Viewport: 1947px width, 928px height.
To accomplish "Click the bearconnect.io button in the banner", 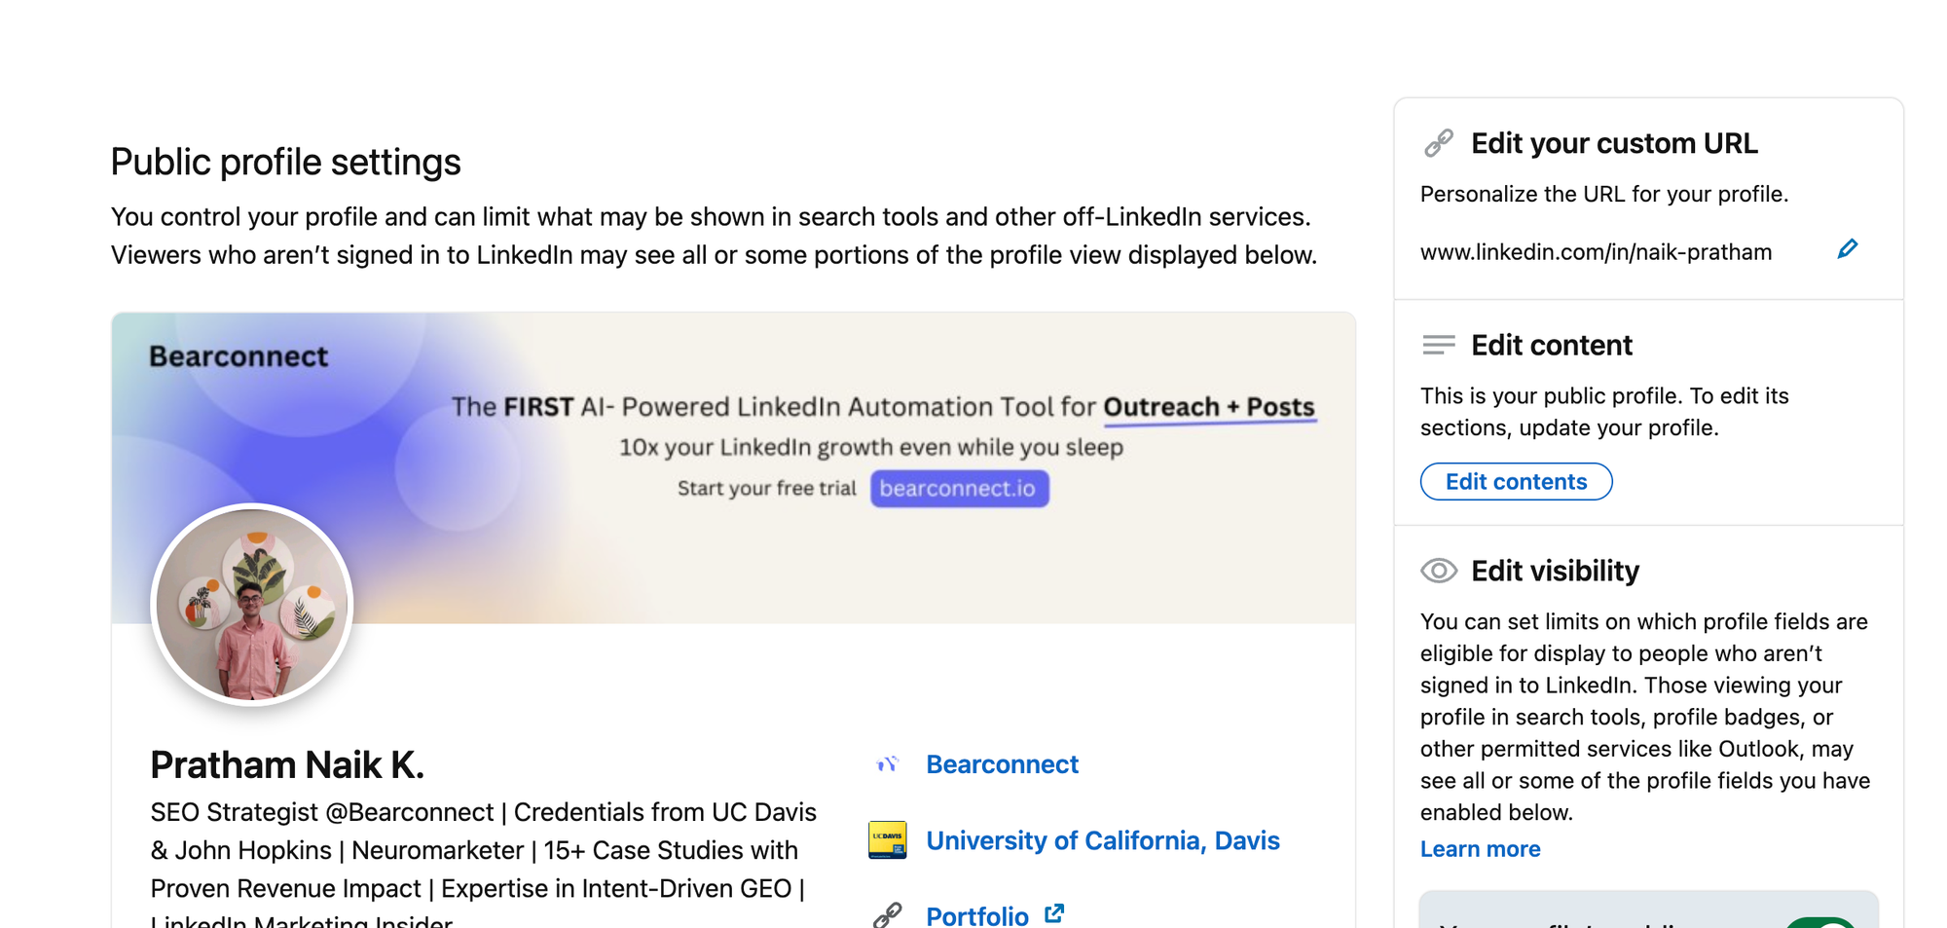I will 959,489.
